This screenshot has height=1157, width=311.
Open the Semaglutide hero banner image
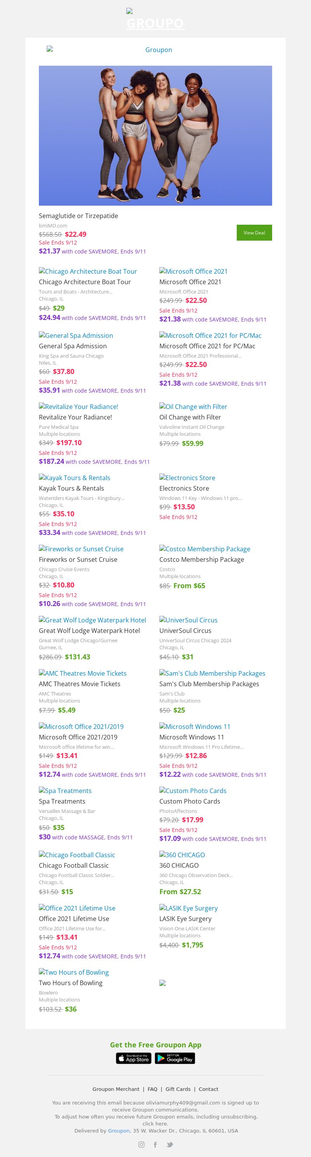155,136
